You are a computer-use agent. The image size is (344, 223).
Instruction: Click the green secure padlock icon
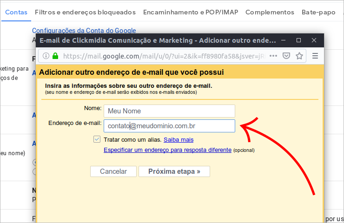[x=55, y=56]
